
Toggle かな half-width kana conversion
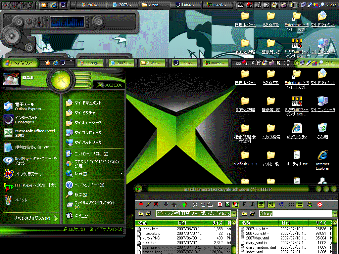click(x=271, y=204)
